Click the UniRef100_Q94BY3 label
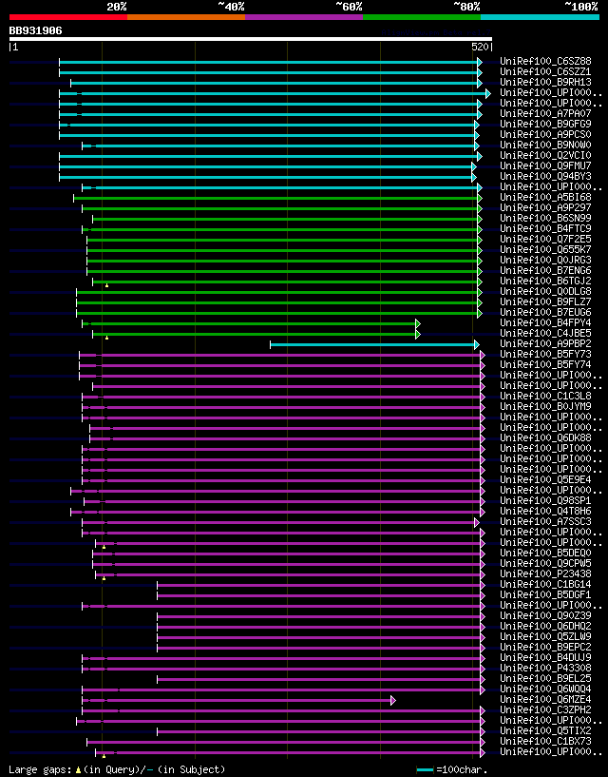The image size is (608, 777). tap(545, 176)
